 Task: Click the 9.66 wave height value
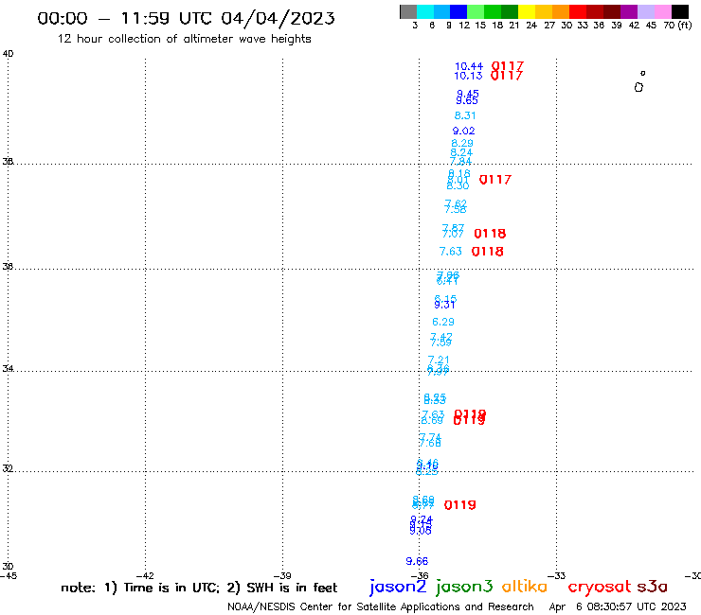click(x=417, y=561)
